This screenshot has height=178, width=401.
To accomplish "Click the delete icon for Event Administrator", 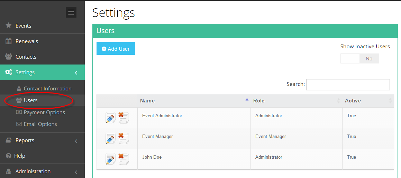I will click(x=124, y=117).
